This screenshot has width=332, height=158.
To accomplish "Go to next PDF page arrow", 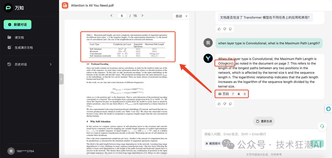I will [x=143, y=16].
